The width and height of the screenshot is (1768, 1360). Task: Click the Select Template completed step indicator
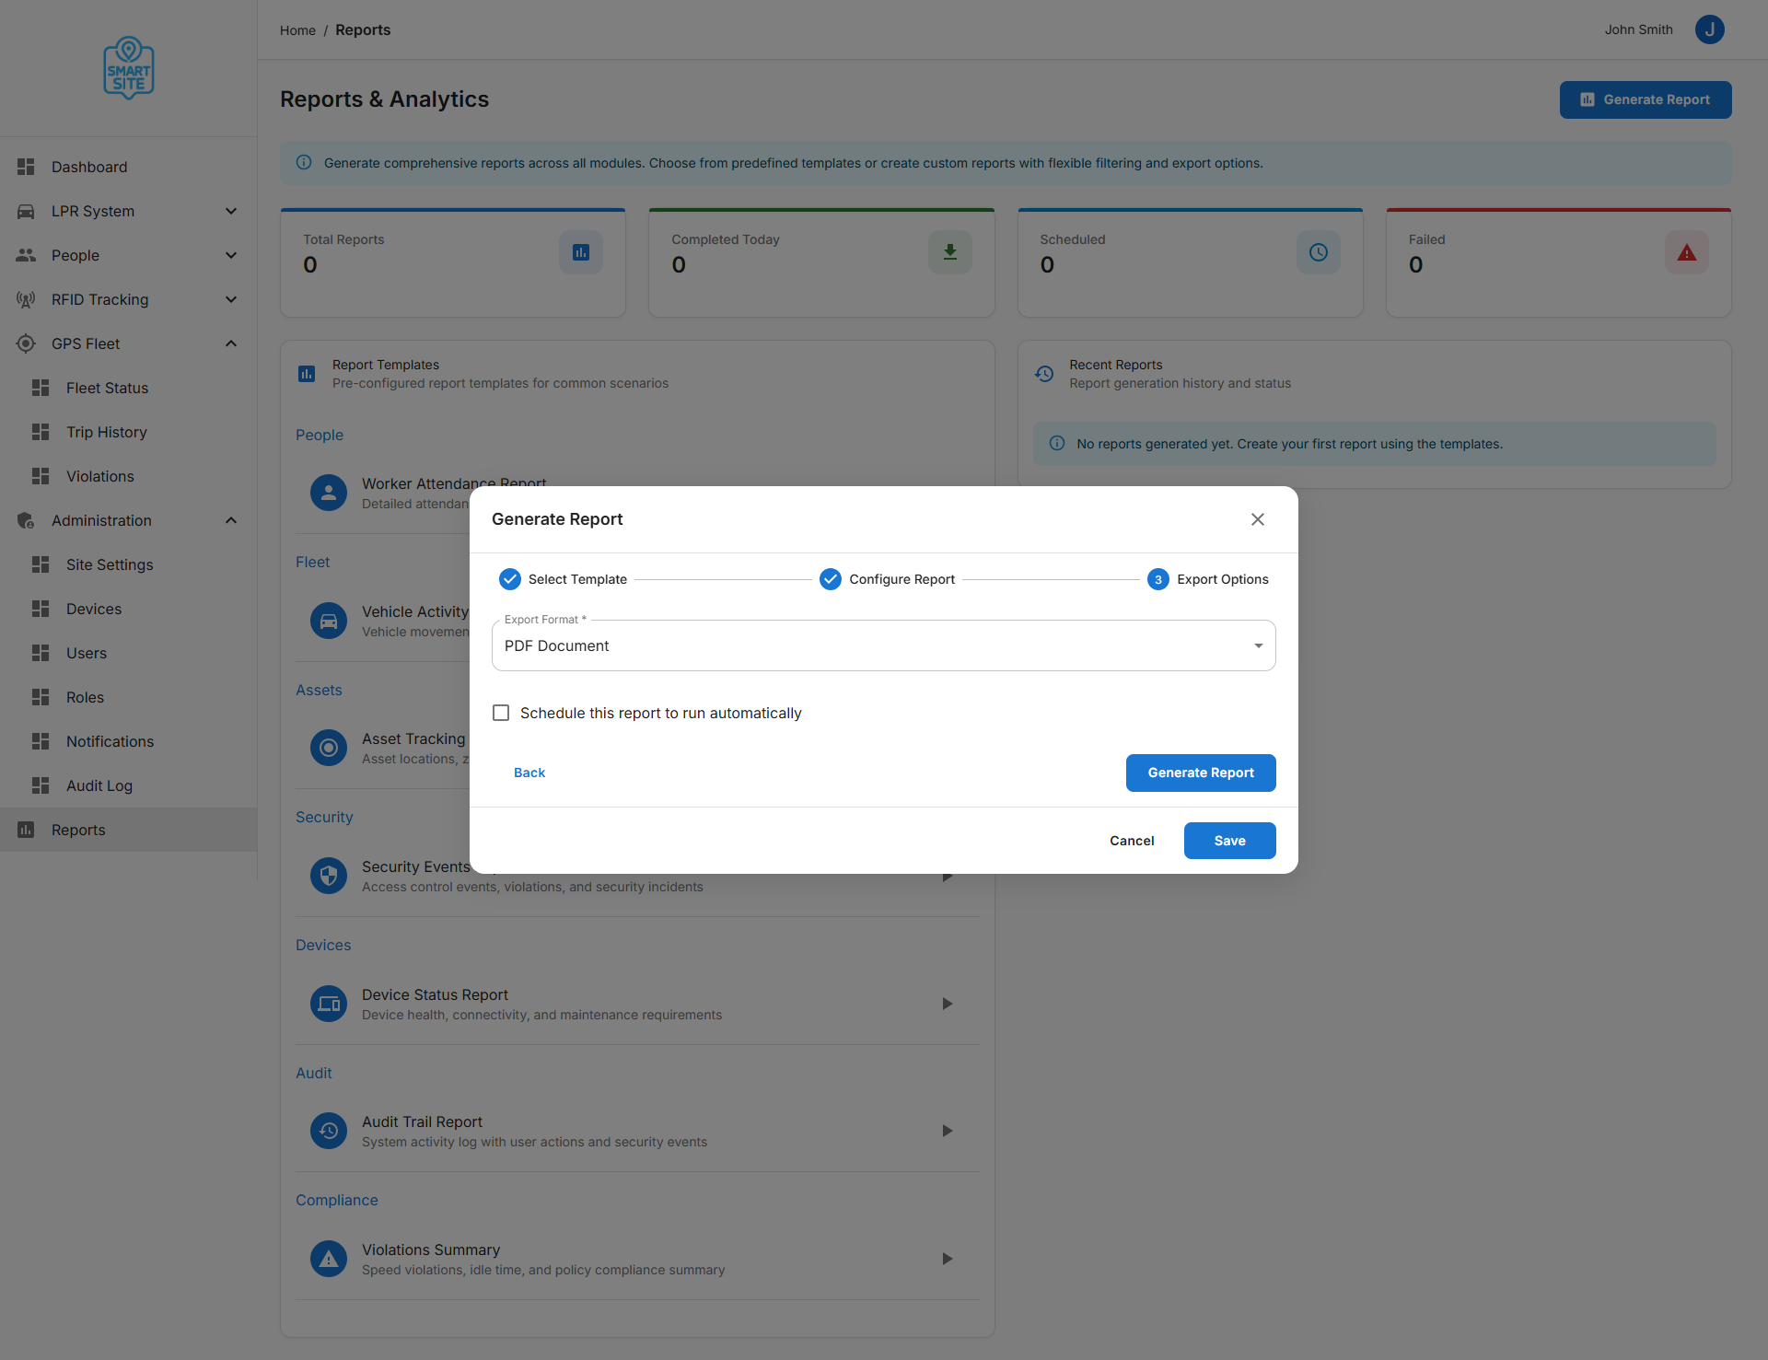[x=509, y=579]
